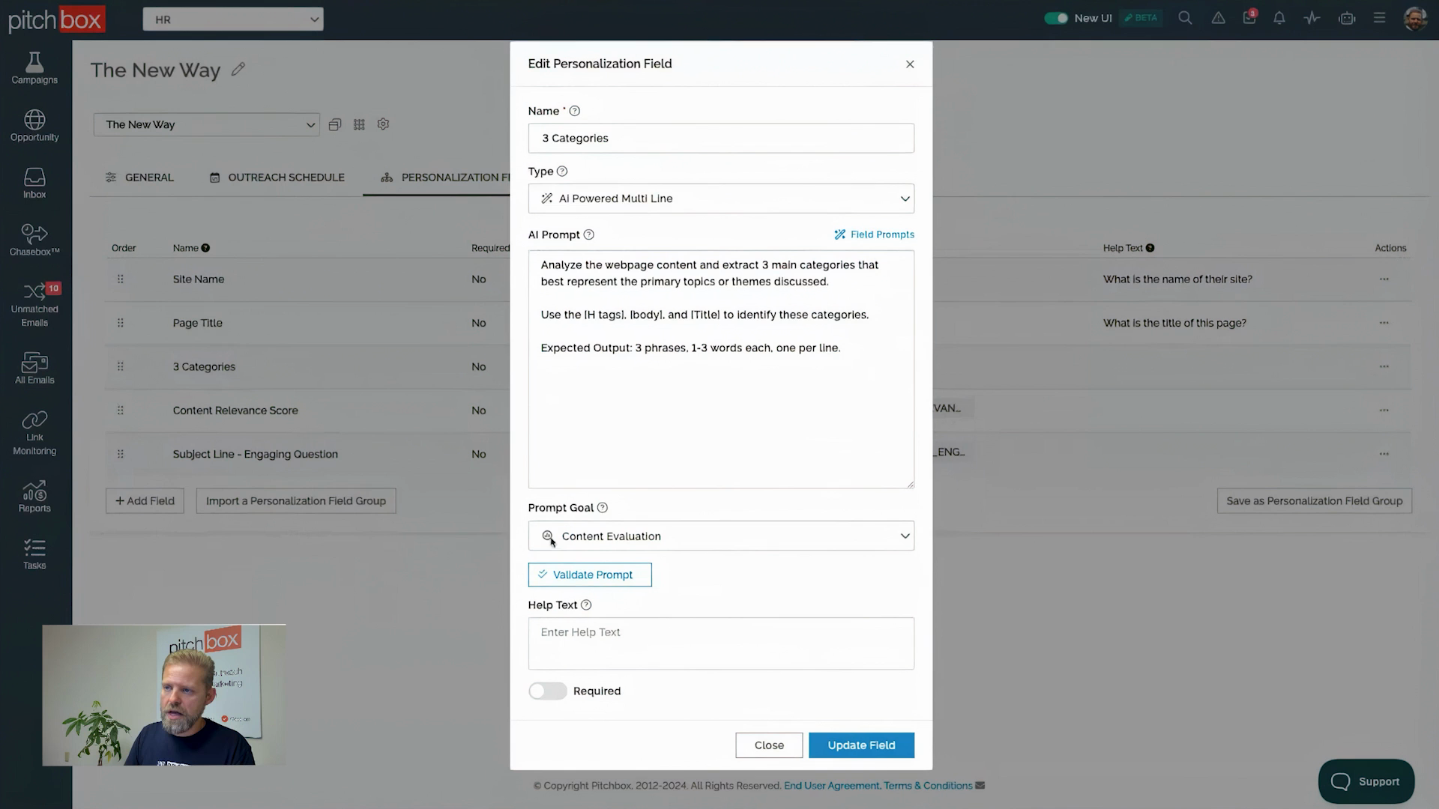Open the Prompt Goal dropdown
This screenshot has height=809, width=1439.
[721, 536]
